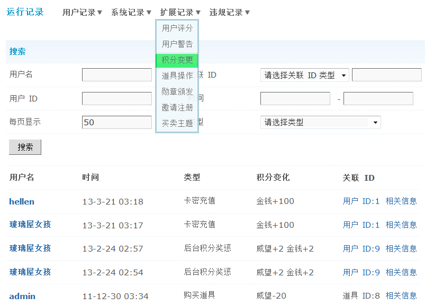Choose 邀请注册 from the menu
The height and width of the screenshot is (306, 425).
tap(176, 107)
